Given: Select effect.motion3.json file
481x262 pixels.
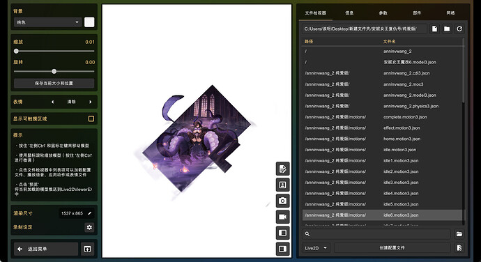Looking at the screenshot, I should tap(382, 128).
